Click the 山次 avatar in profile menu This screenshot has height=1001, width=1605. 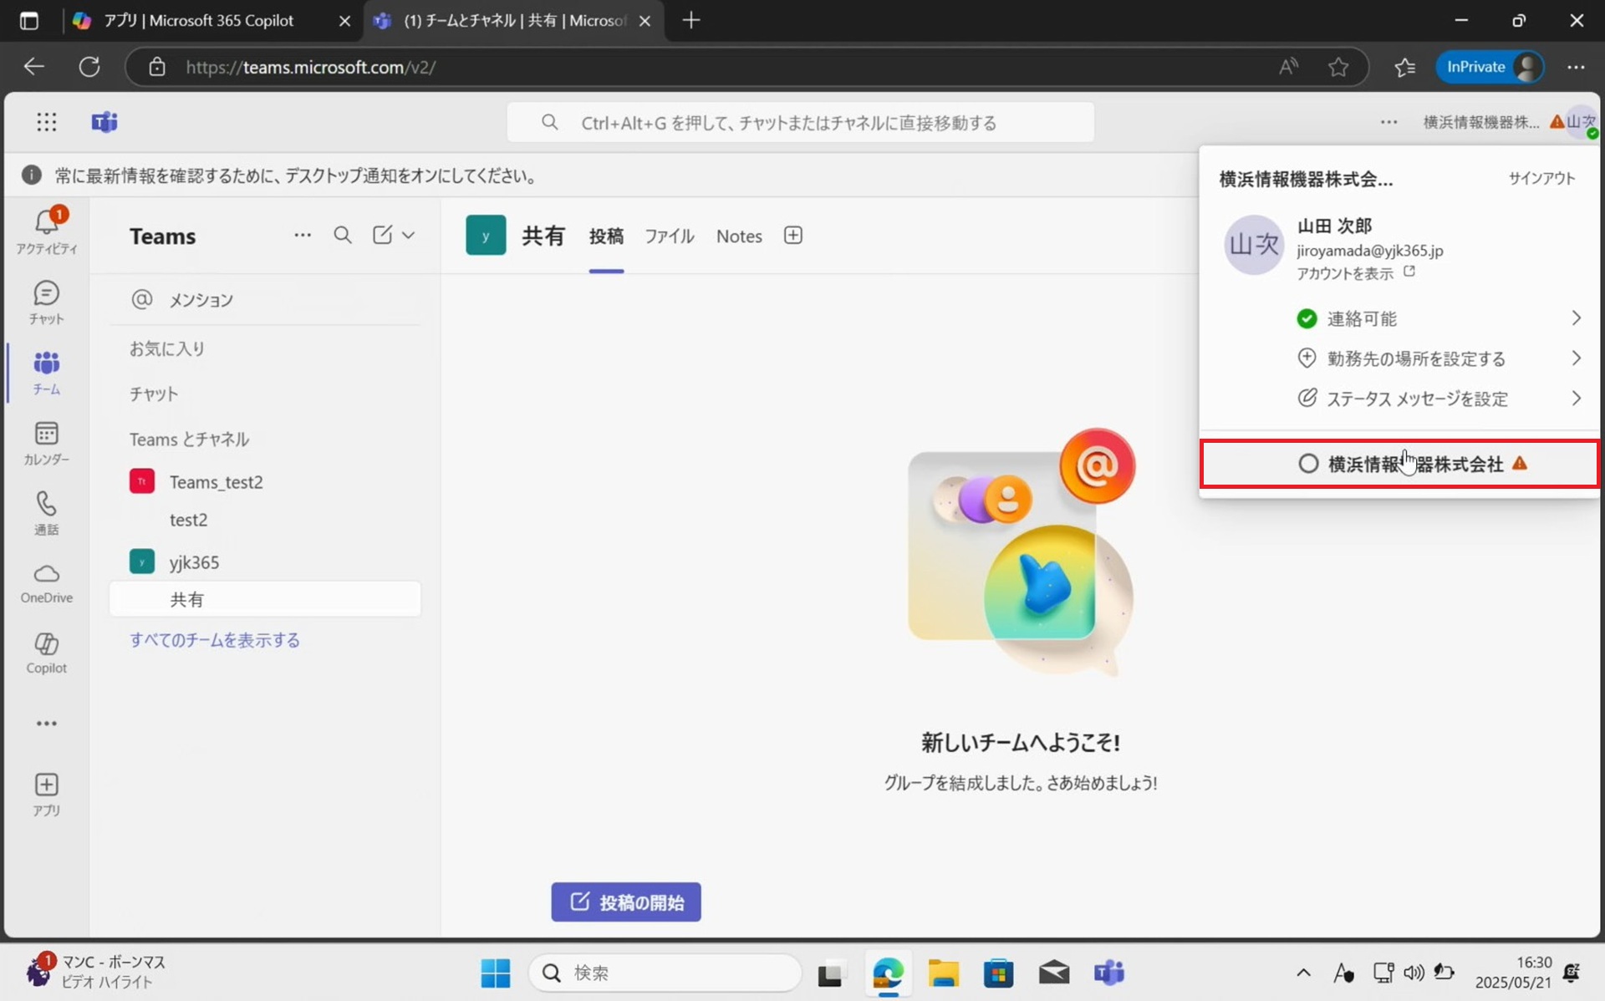[x=1253, y=245]
